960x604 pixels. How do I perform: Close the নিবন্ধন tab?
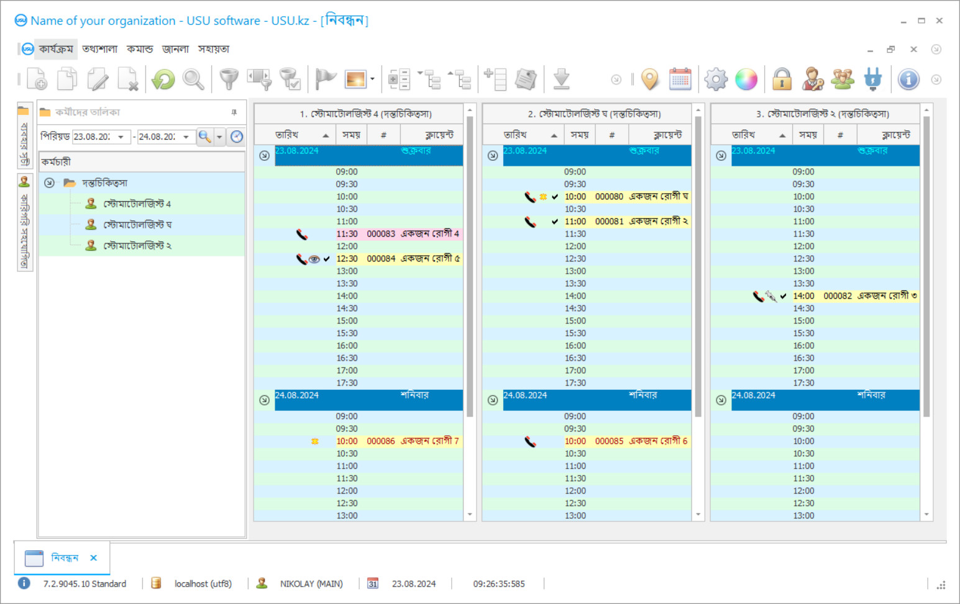(x=93, y=558)
